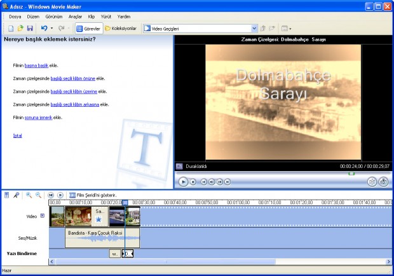The height and width of the screenshot is (276, 394).
Task: Click the Ses/Müzik track label
Action: coord(27,238)
